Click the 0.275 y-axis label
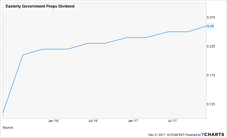The image size is (227, 138). pyautogui.click(x=211, y=17)
